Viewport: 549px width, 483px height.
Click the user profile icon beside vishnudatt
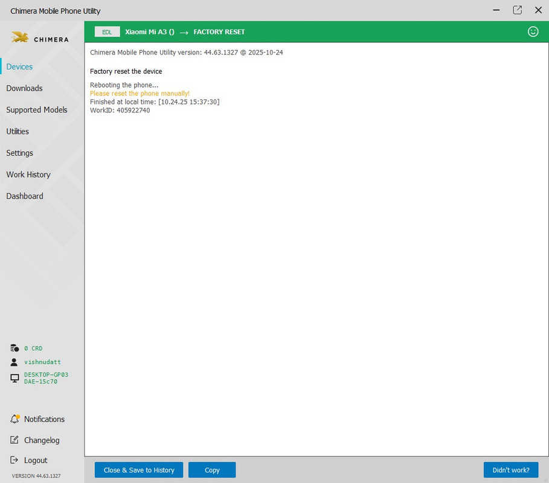[14, 362]
